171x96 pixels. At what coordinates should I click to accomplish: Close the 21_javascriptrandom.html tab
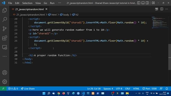46,9
